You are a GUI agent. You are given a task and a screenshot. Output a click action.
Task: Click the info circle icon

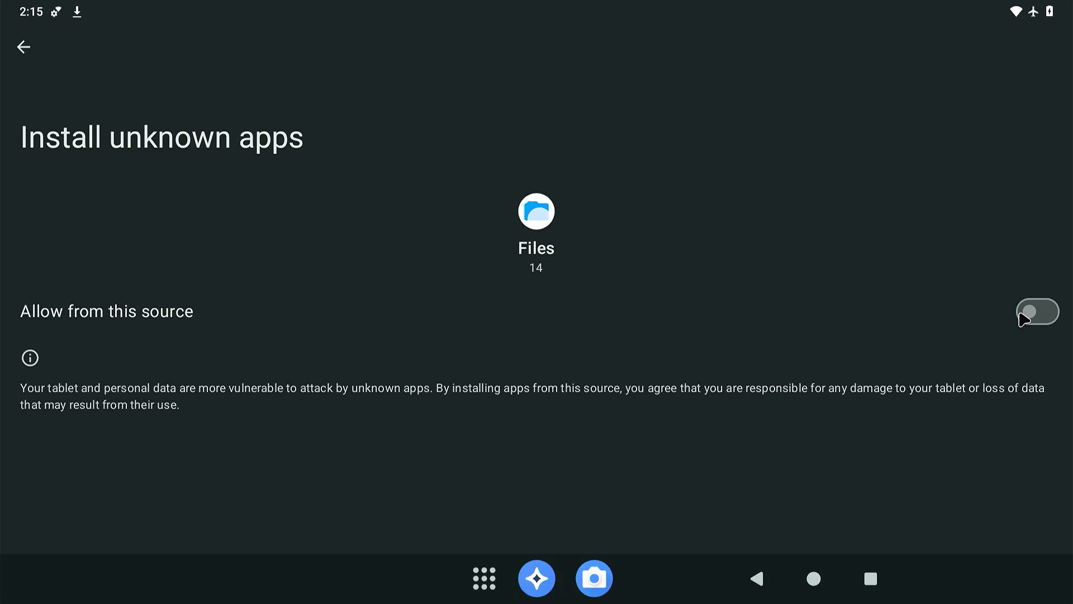(x=30, y=358)
